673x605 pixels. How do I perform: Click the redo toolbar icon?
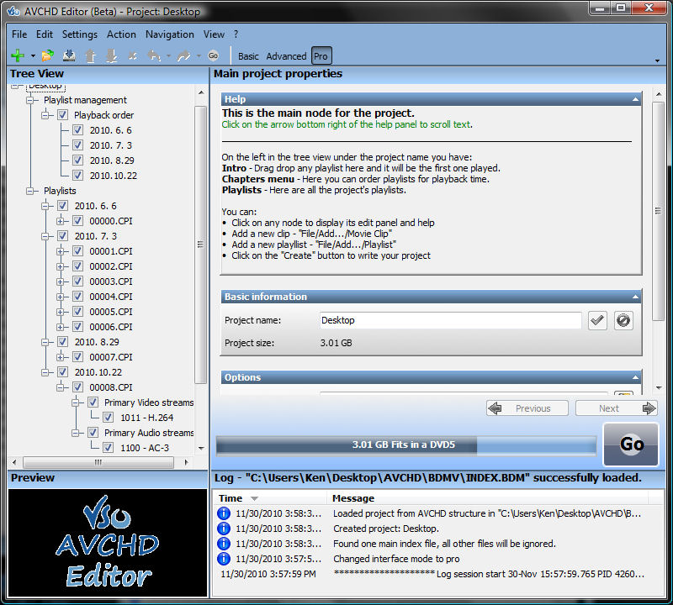tap(183, 55)
